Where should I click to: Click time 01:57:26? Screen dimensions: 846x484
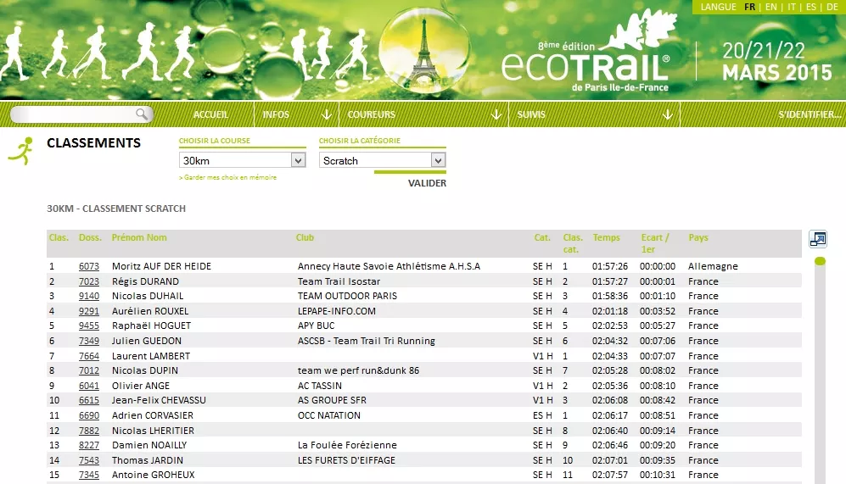tap(610, 266)
